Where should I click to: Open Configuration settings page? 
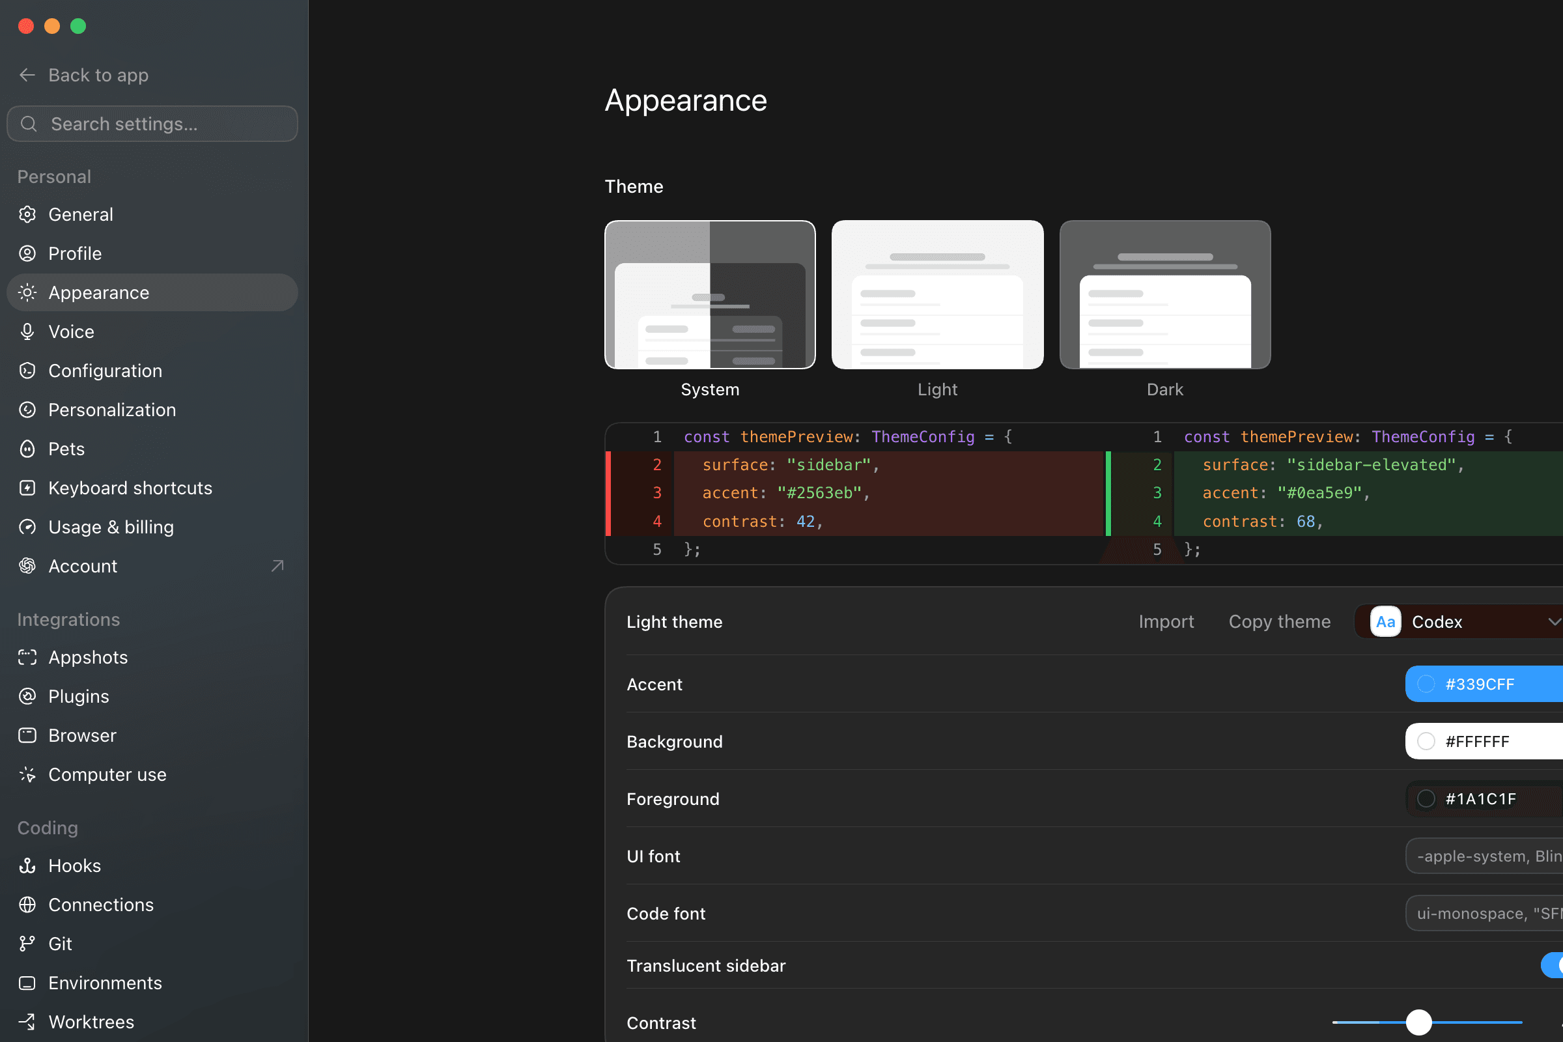click(152, 370)
